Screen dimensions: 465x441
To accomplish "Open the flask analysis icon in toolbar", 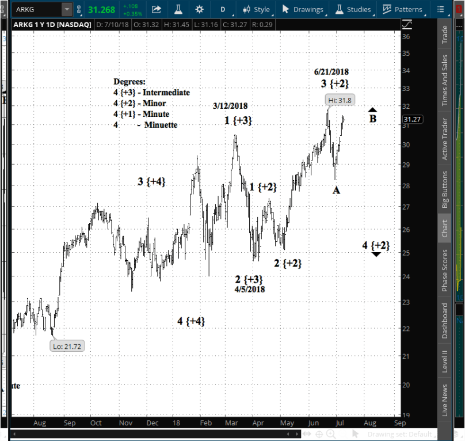I will click(178, 9).
